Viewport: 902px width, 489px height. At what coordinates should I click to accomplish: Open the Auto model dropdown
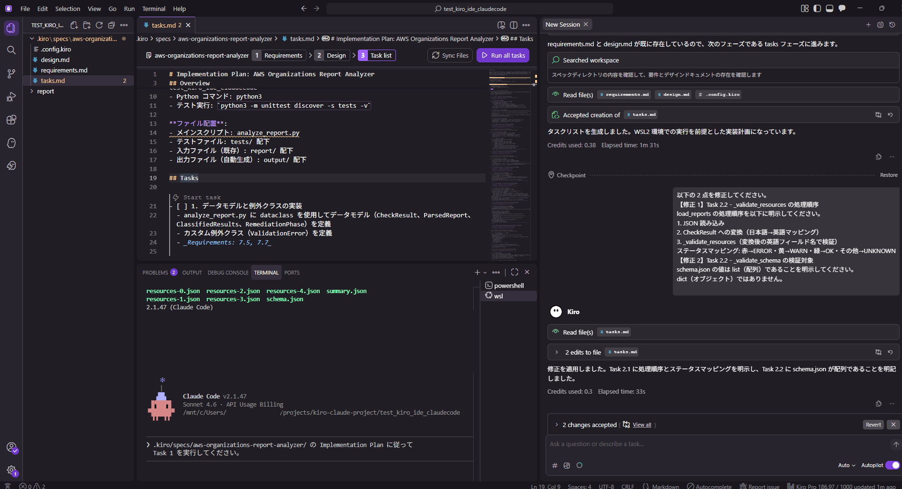[846, 465]
